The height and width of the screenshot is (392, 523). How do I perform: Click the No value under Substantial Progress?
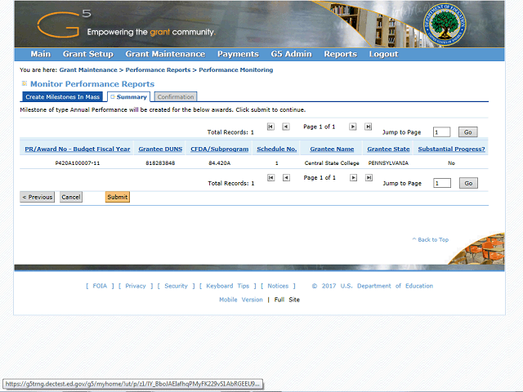coord(451,163)
